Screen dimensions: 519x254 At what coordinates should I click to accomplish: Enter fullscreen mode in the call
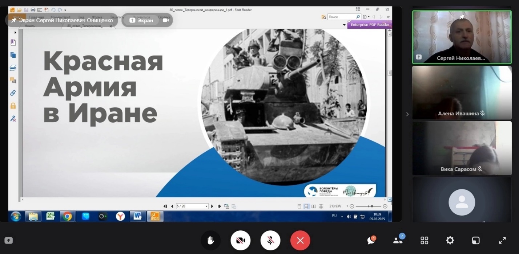tap(502, 240)
